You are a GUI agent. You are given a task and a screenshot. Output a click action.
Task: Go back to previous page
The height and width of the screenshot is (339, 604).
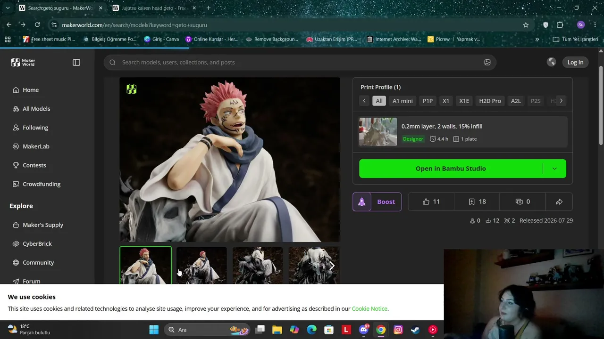click(9, 25)
